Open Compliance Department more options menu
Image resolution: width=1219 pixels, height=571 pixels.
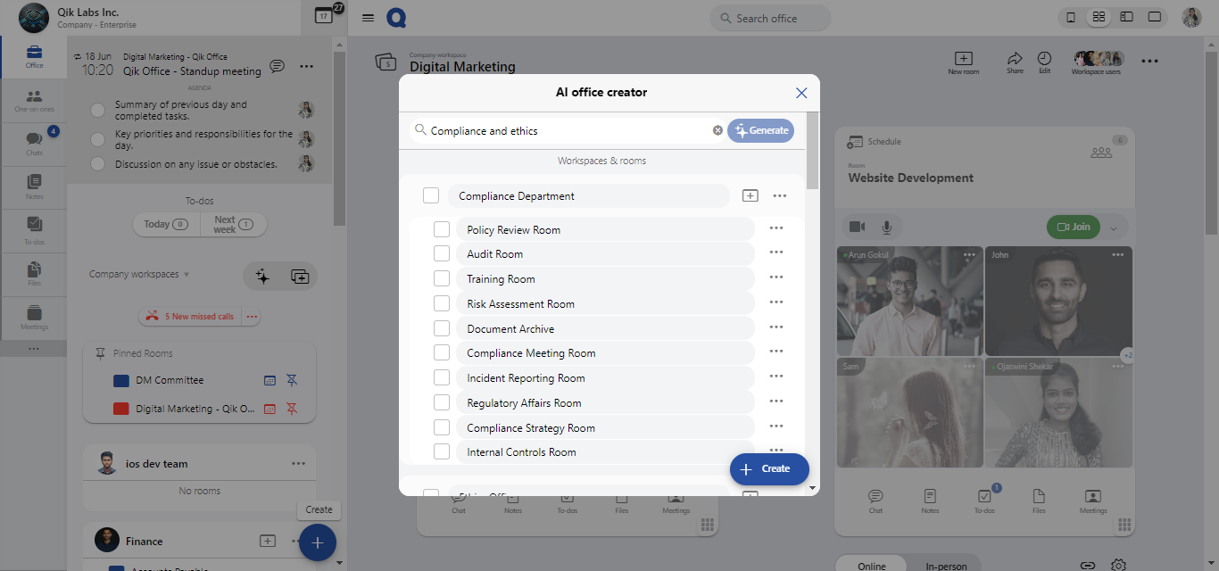pos(779,195)
